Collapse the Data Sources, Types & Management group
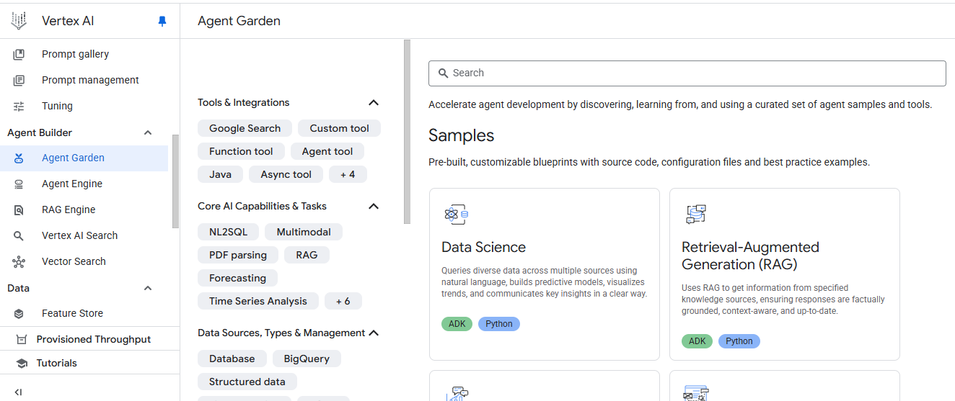Screen dimensions: 955x401 pyautogui.click(x=374, y=333)
